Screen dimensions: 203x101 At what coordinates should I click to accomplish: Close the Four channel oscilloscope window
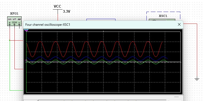pyautogui.click(x=179, y=24)
